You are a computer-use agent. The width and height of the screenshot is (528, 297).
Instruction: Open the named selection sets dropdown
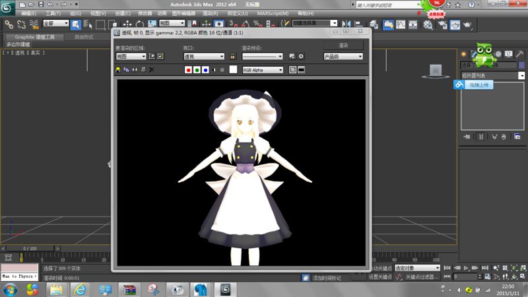[x=315, y=23]
